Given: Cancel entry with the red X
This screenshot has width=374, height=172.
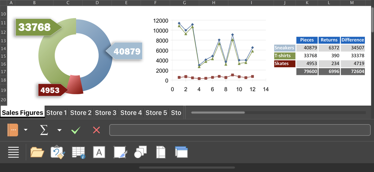Looking at the screenshot, I should pyautogui.click(x=96, y=130).
